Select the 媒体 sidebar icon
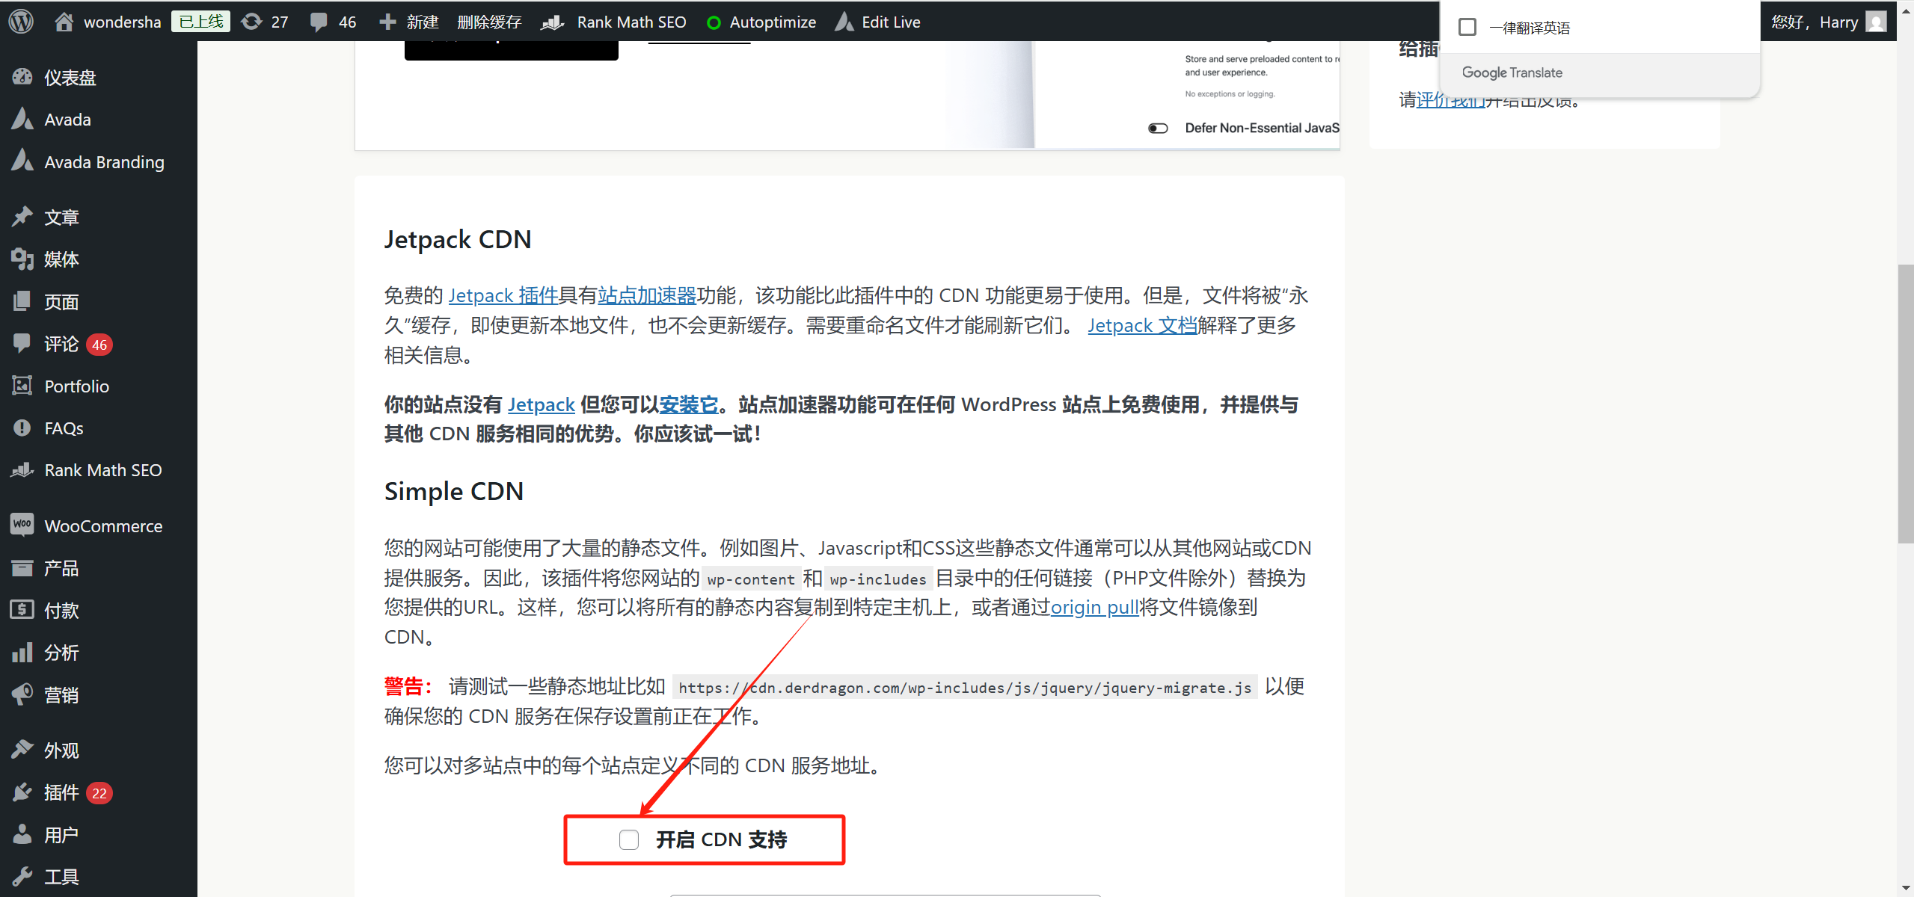The height and width of the screenshot is (897, 1914). coord(22,259)
